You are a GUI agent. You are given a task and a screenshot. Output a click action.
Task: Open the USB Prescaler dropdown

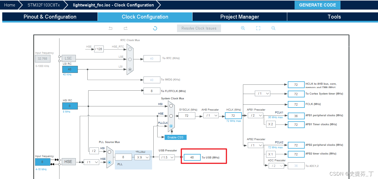point(167,157)
